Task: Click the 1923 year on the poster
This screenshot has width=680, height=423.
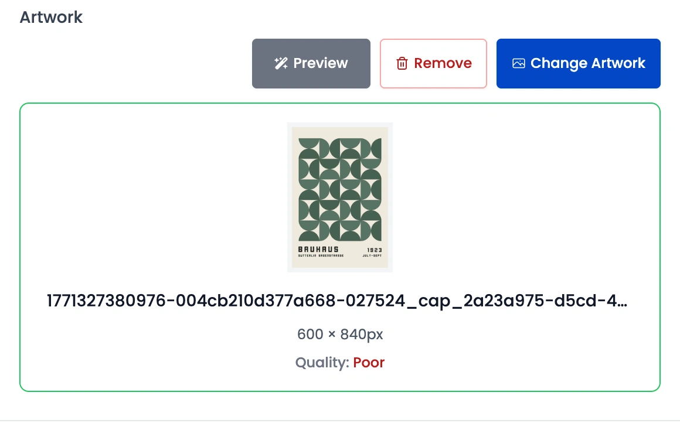Action: pos(373,250)
